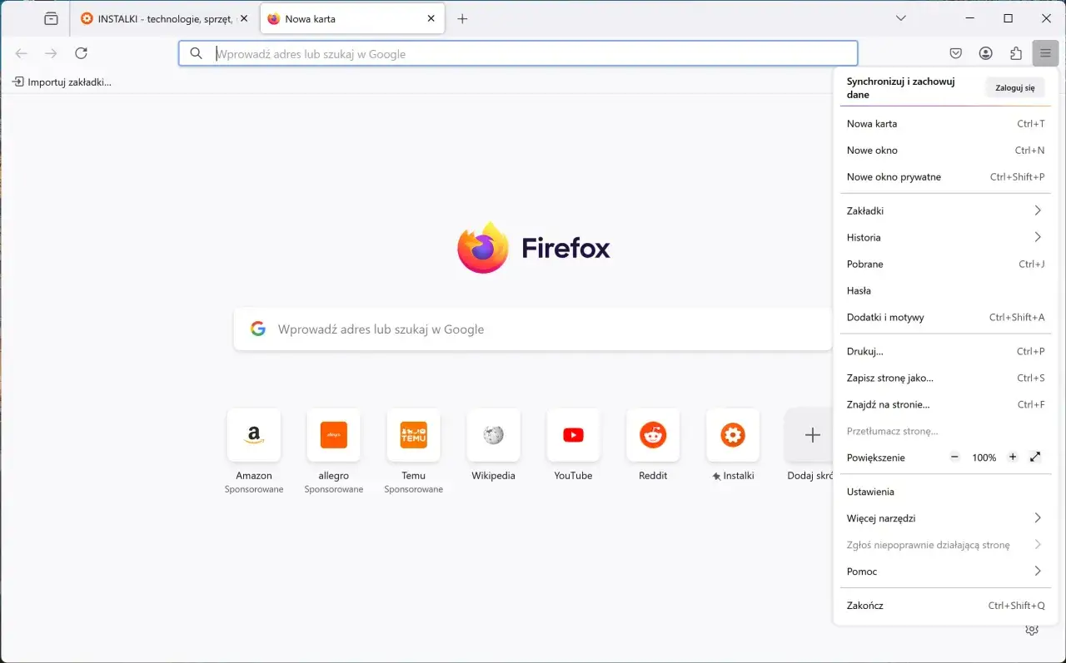Open the tab overview icon
The height and width of the screenshot is (663, 1066).
51,17
